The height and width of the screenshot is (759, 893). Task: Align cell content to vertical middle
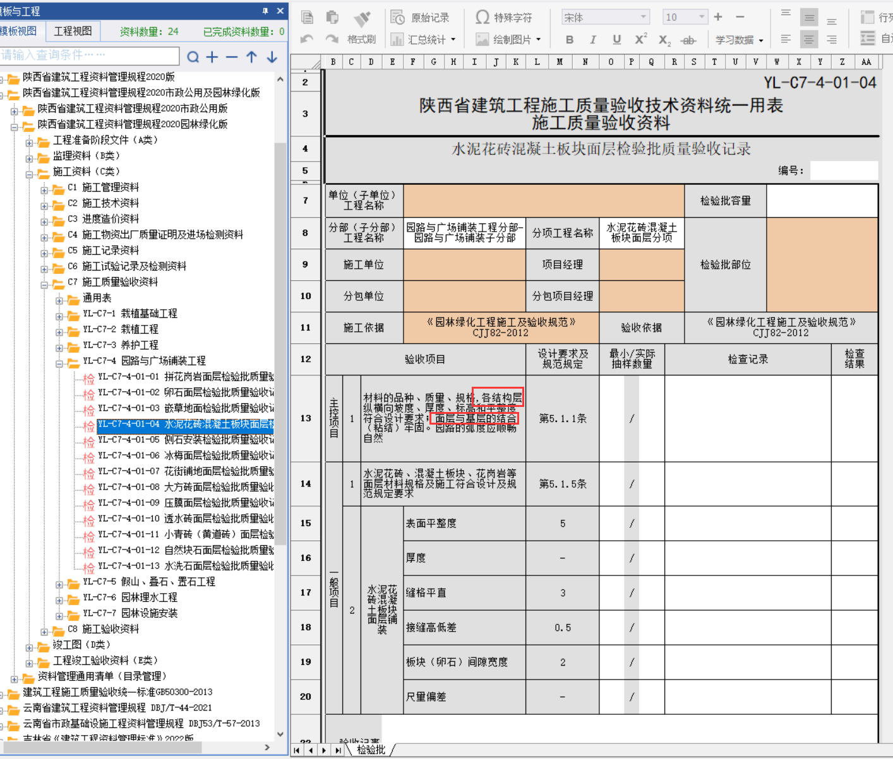[809, 18]
